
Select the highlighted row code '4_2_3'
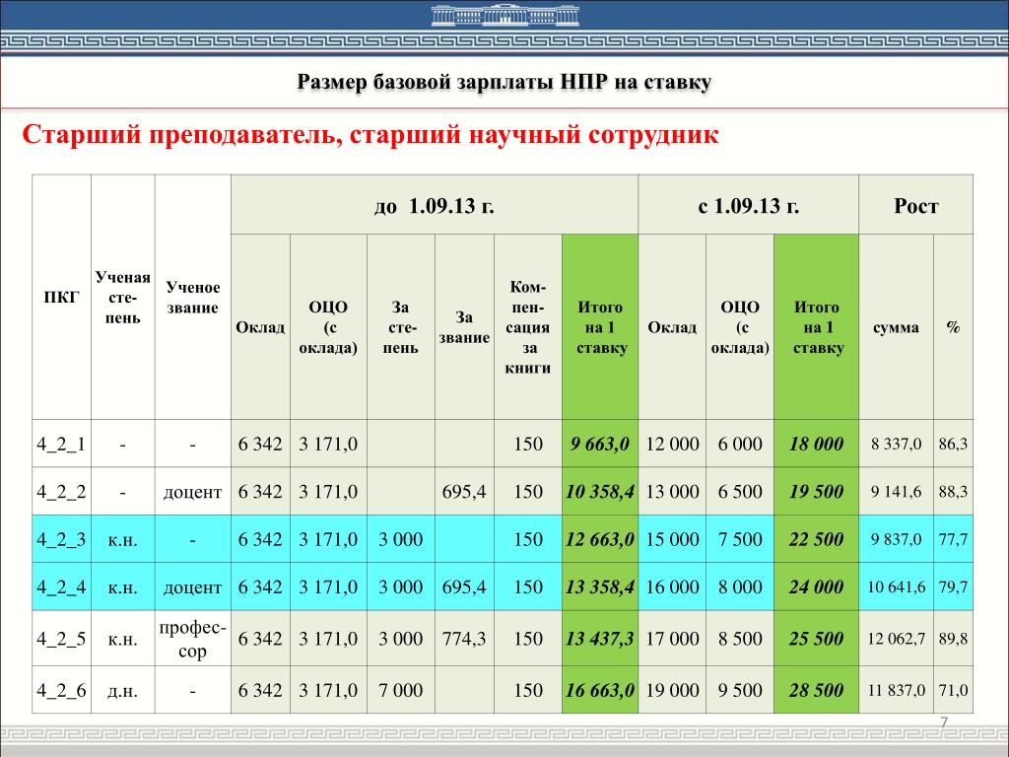click(x=61, y=539)
